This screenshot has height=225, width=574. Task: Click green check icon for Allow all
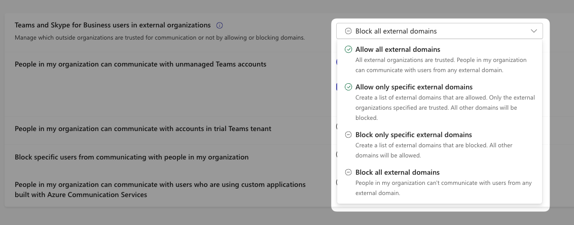coord(348,49)
